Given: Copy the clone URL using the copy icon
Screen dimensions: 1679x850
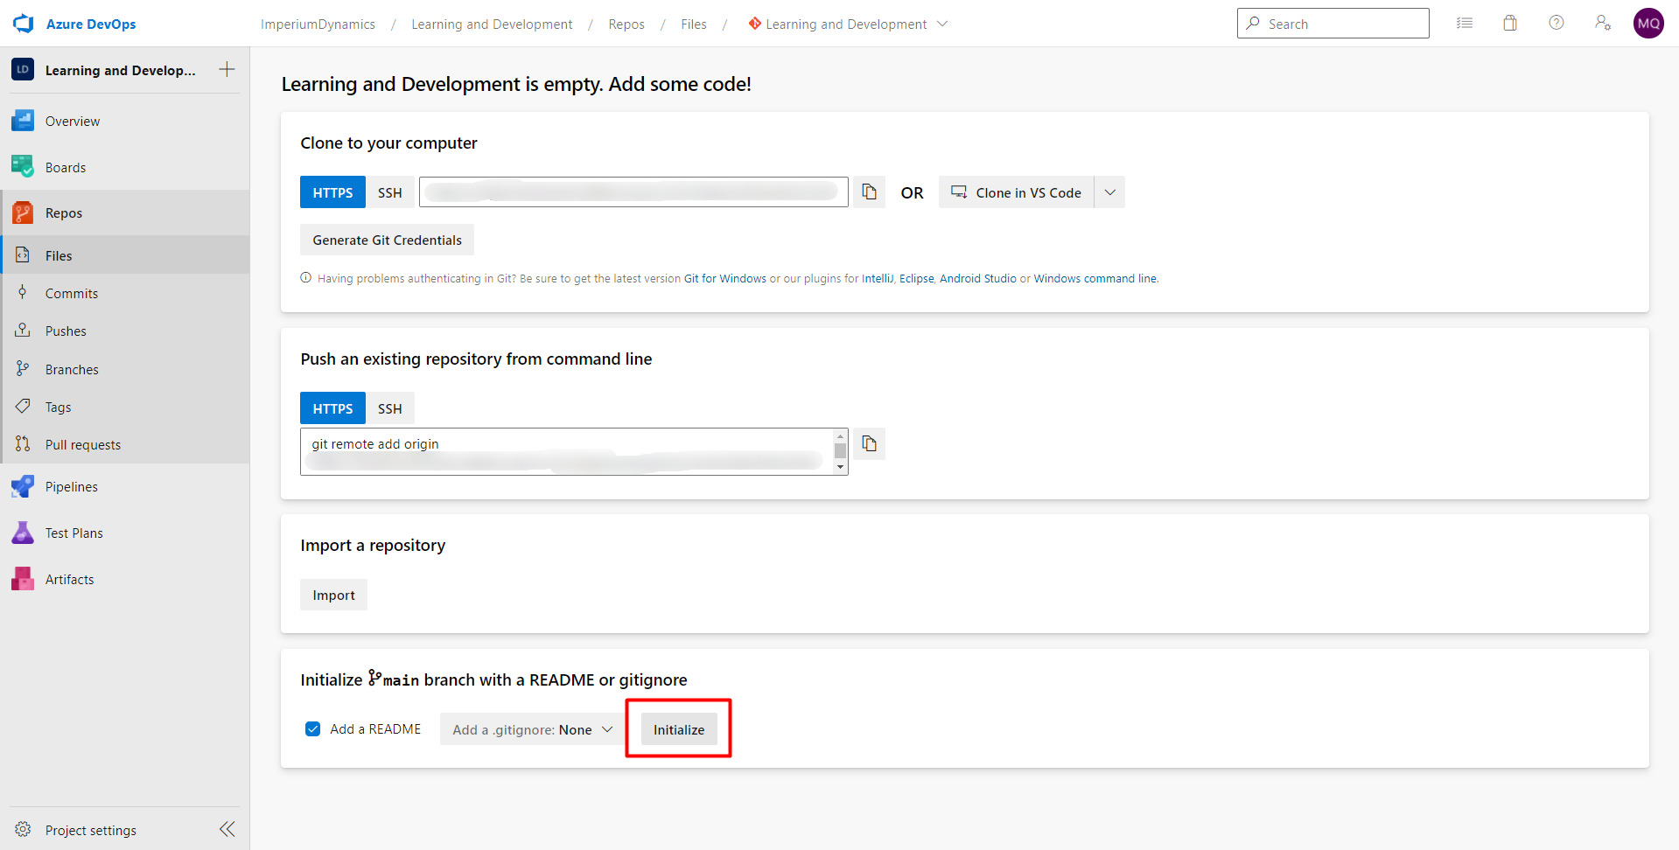Looking at the screenshot, I should (x=869, y=192).
